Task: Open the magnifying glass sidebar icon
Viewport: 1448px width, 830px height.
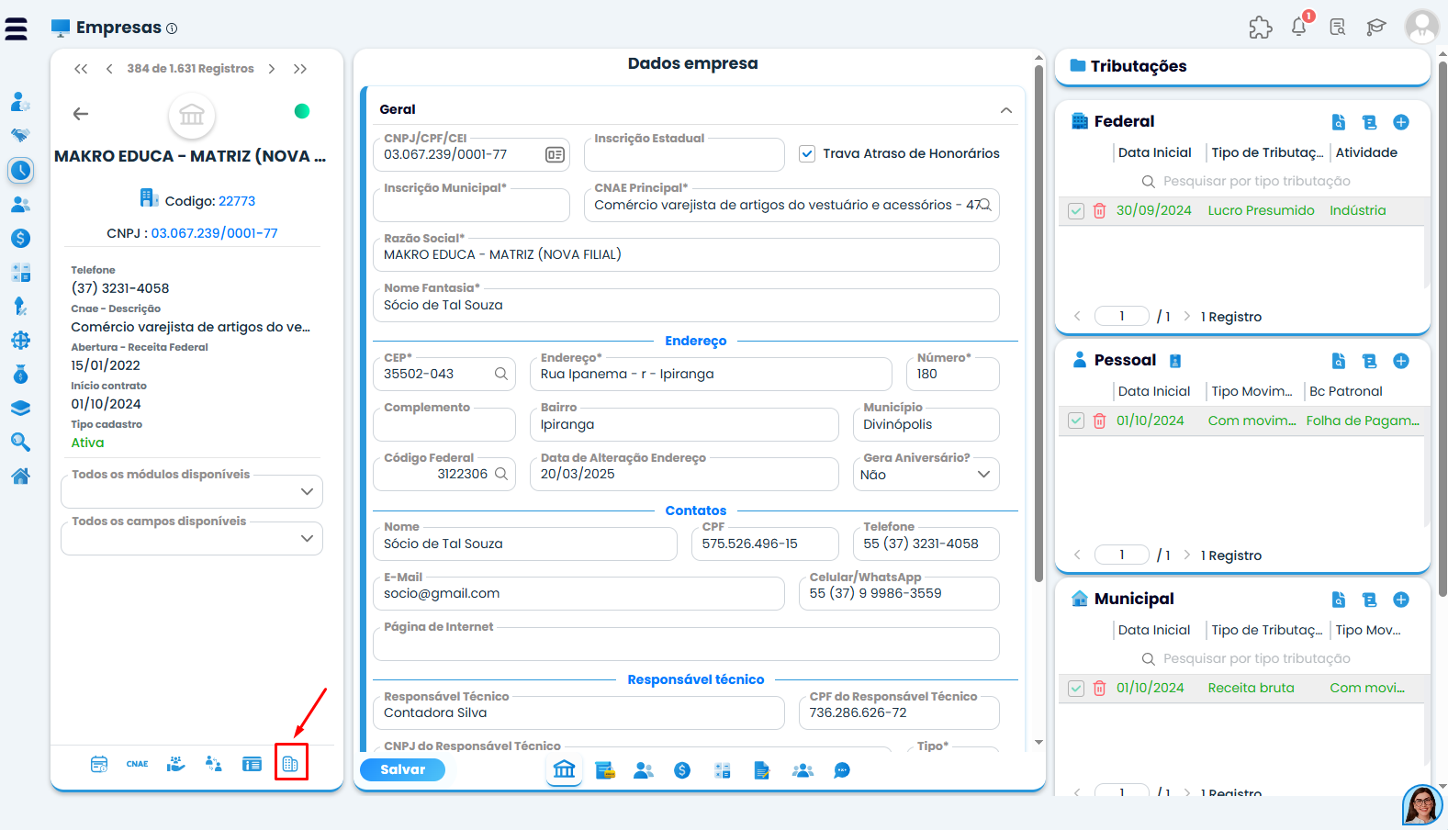Action: 20,443
